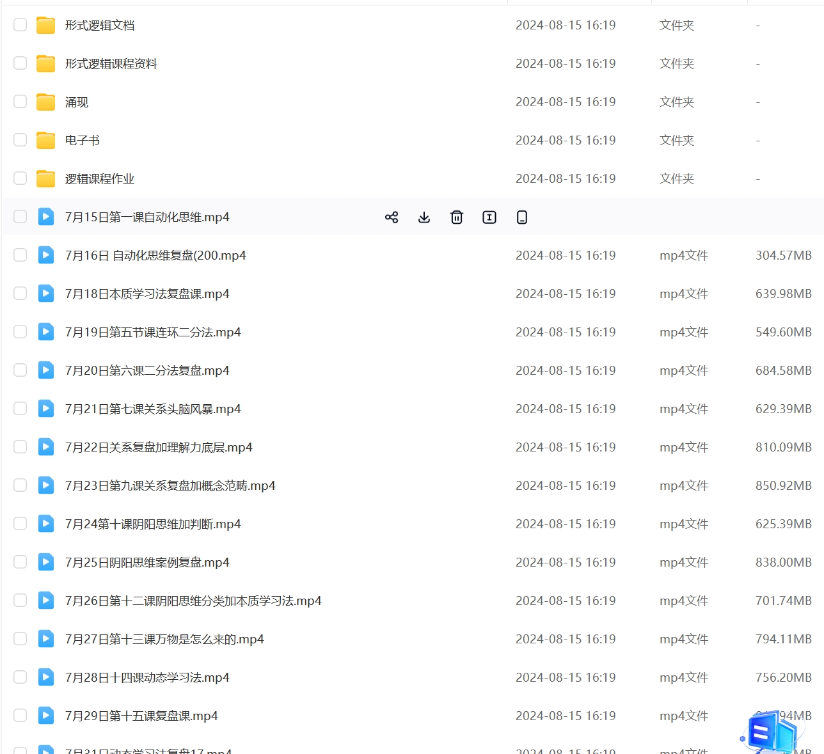The width and height of the screenshot is (824, 754).
Task: Open file name 7月24第十课阴阳思维加判断.mp4
Action: (153, 524)
